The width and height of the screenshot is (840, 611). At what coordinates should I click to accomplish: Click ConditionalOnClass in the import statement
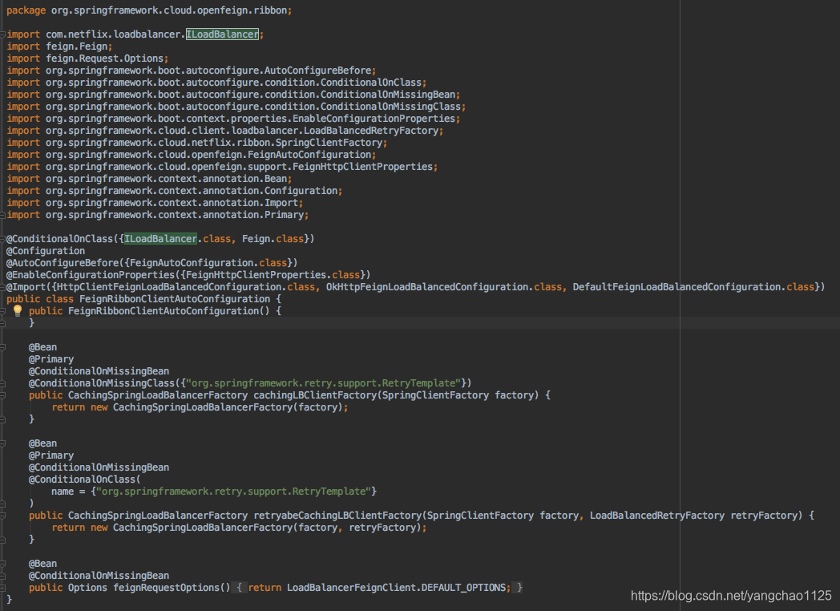(371, 83)
